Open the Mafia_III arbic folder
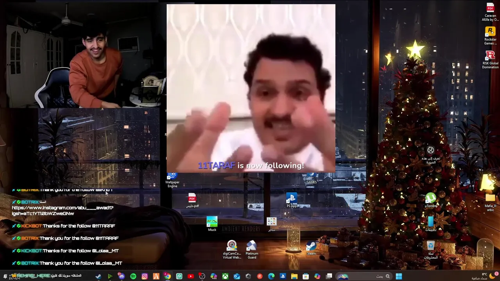Viewport: 500px width, 281px height. (490, 202)
